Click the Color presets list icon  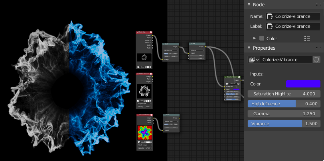tap(307, 39)
